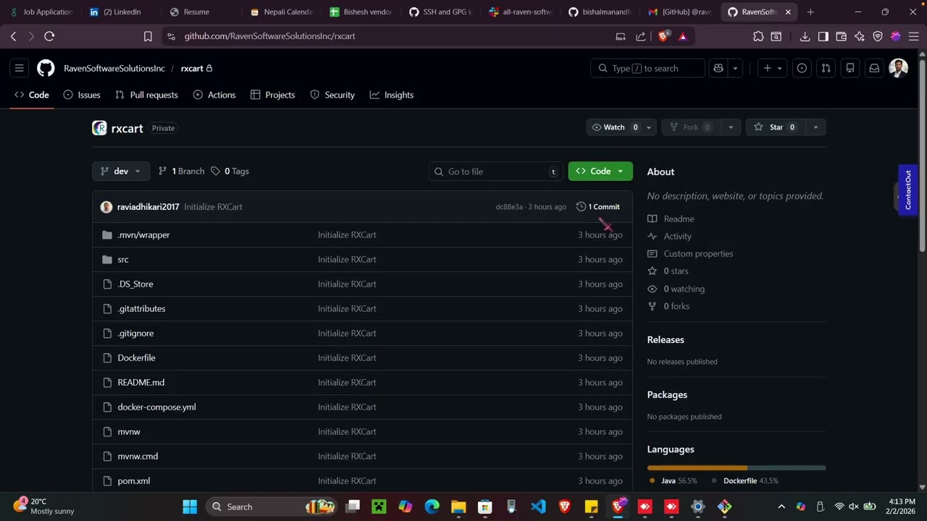Click the browser back arrow
Viewport: 927px width, 521px height.
tap(13, 36)
